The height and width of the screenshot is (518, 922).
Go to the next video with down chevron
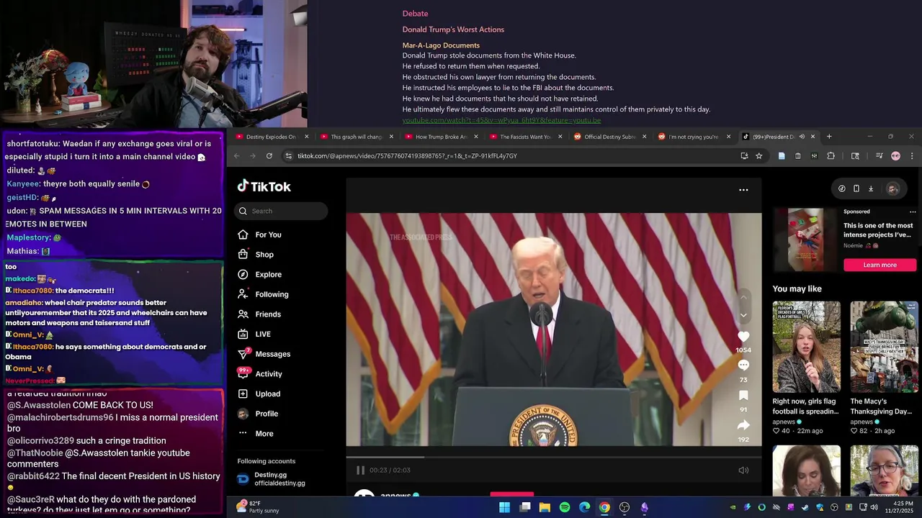pyautogui.click(x=743, y=315)
